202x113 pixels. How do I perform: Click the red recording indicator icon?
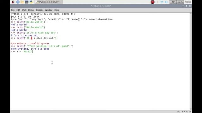(x=152, y=2)
